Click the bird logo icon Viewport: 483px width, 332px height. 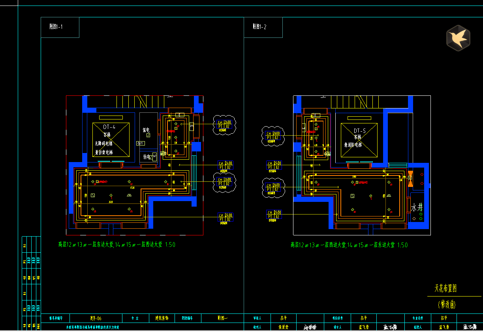[458, 38]
